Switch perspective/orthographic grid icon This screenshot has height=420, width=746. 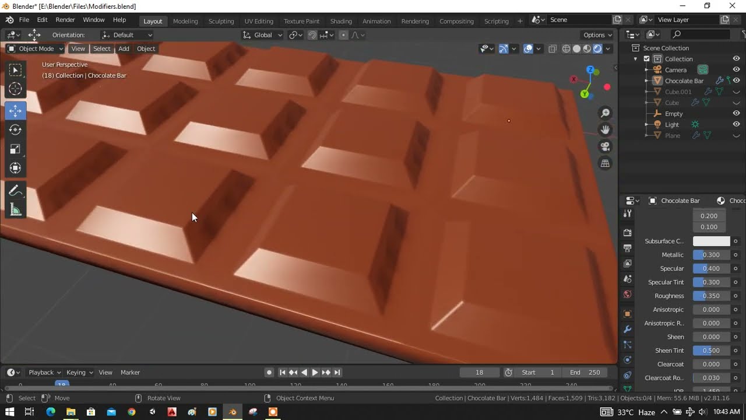pyautogui.click(x=606, y=163)
